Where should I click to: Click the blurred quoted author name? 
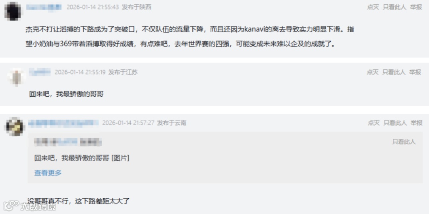(x=68, y=142)
